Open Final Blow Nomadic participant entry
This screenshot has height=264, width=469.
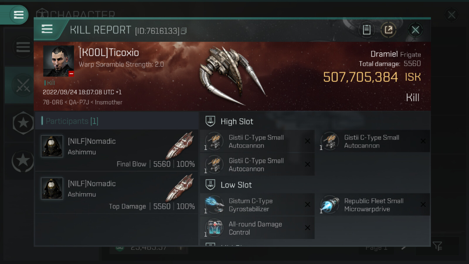(117, 150)
